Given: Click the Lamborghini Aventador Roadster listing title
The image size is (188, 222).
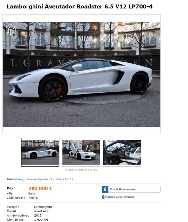Looking at the screenshot, I should [x=80, y=7].
